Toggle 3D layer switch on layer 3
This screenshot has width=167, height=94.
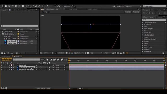pos(49,69)
